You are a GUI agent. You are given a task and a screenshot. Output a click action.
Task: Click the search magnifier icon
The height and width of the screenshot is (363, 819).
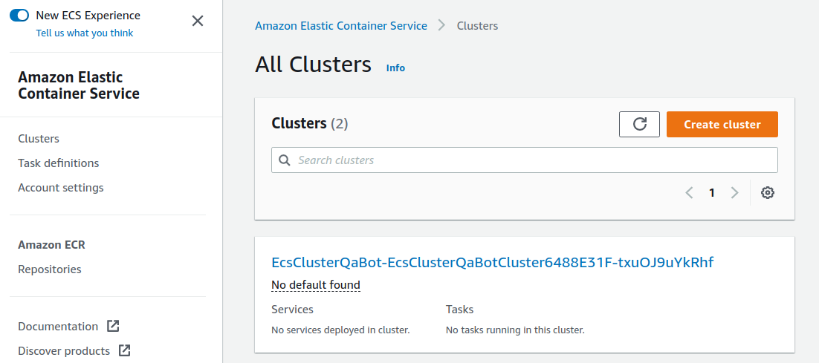pos(284,160)
